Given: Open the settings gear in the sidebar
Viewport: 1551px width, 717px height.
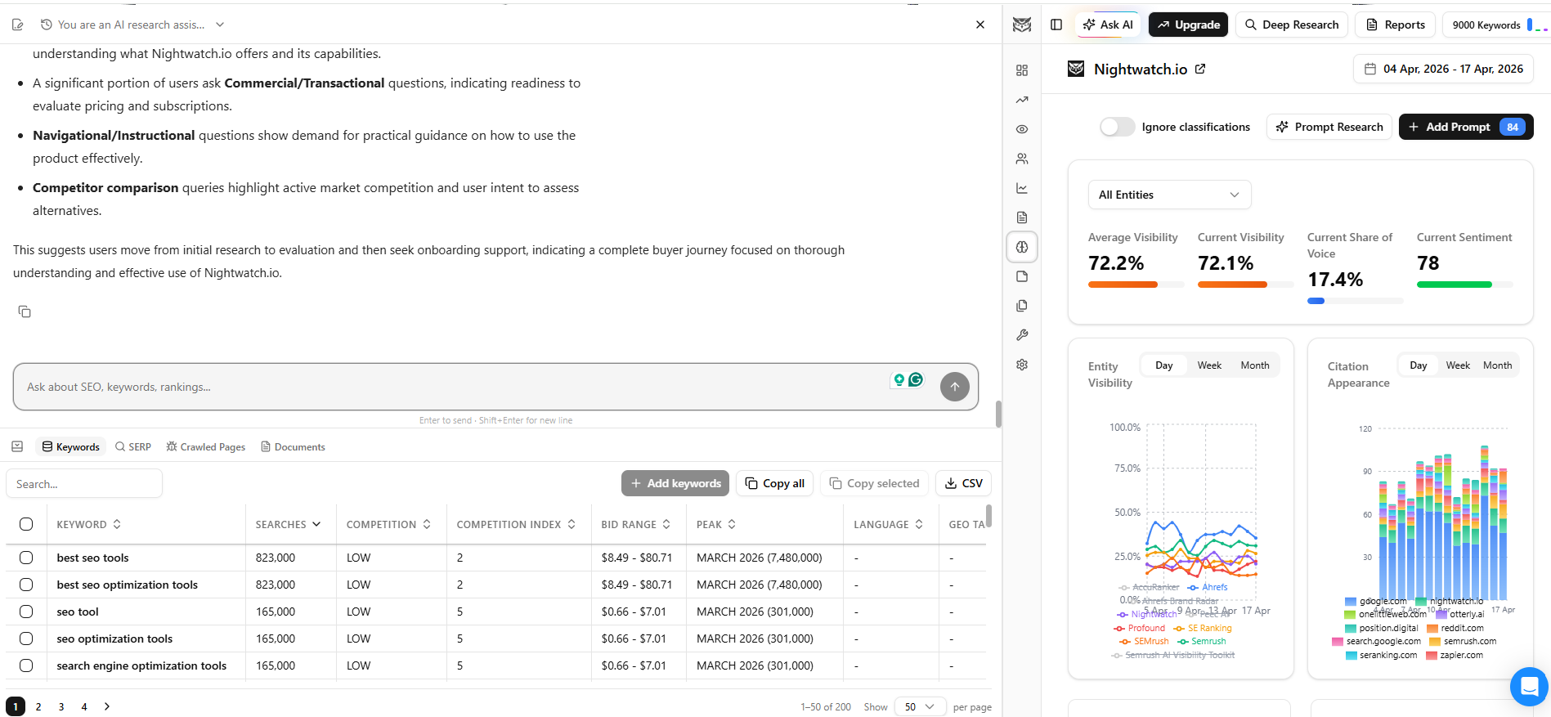Looking at the screenshot, I should [x=1022, y=365].
